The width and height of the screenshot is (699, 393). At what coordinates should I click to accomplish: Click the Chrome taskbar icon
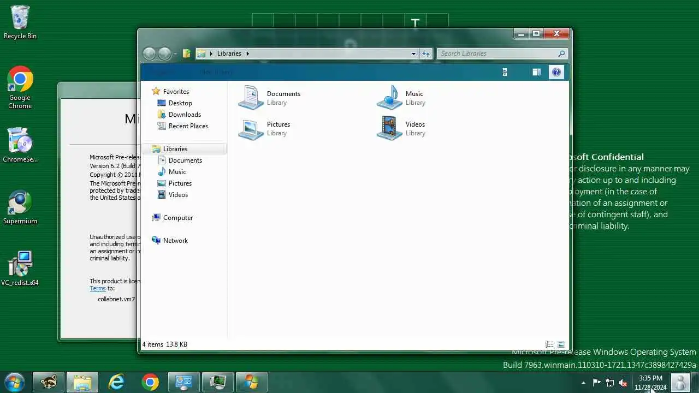click(150, 382)
